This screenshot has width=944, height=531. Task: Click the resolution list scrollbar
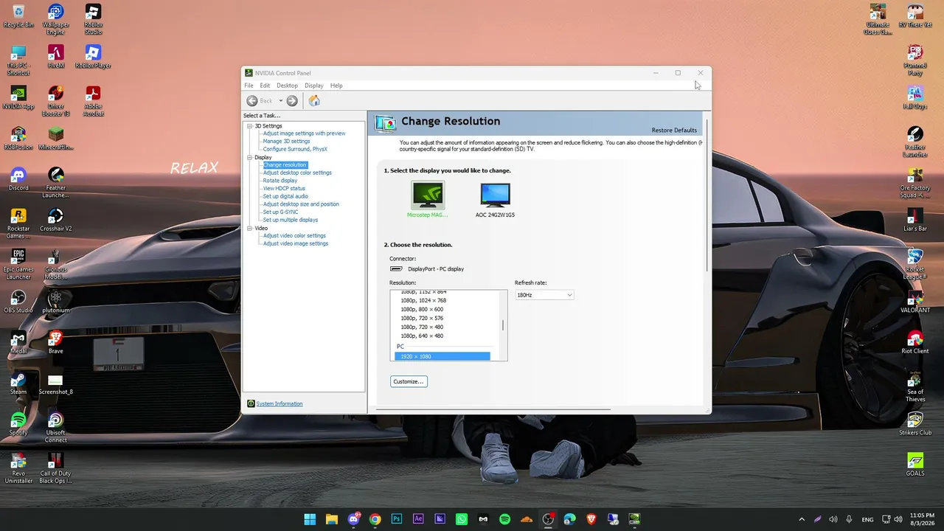point(504,325)
